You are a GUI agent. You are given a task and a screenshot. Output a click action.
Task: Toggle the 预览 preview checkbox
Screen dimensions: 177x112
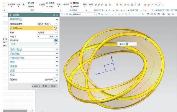click(x=11, y=79)
